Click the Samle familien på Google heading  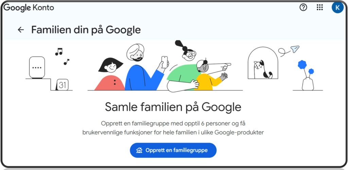173,107
